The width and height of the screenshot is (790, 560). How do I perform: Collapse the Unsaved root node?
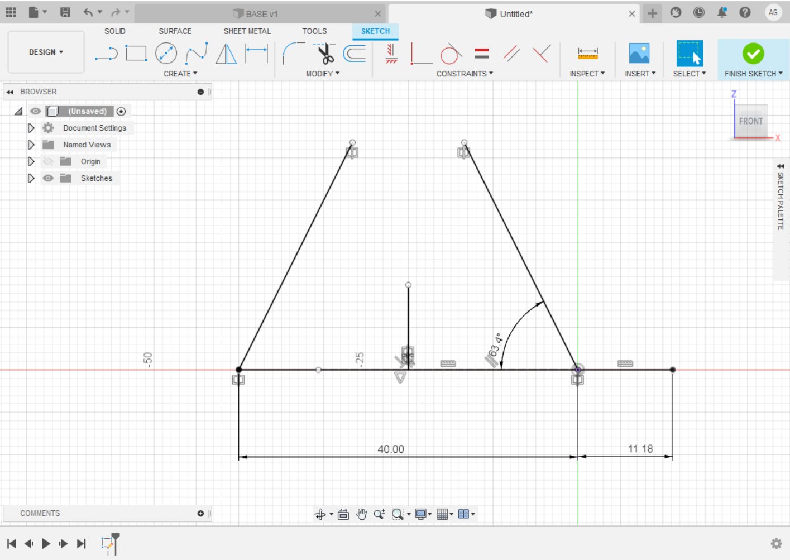(19, 111)
